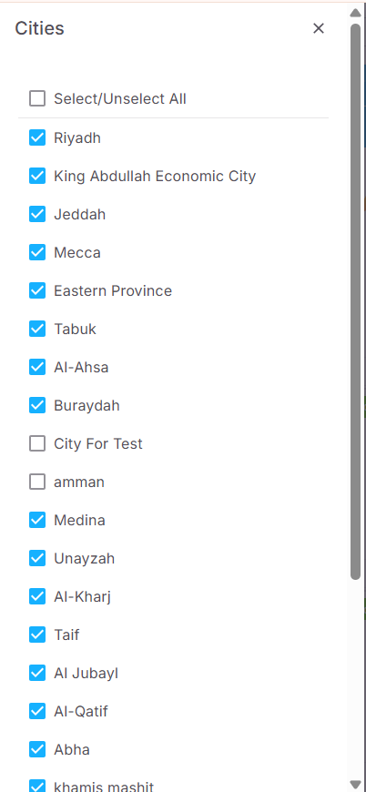
Task: Enable the City For Test checkbox
Action: pyautogui.click(x=37, y=443)
